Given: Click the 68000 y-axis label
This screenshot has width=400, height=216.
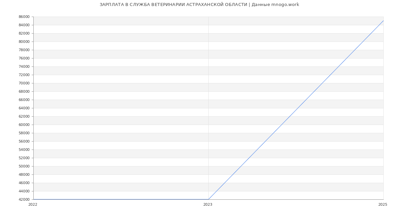Looking at the screenshot, I should point(24,92).
